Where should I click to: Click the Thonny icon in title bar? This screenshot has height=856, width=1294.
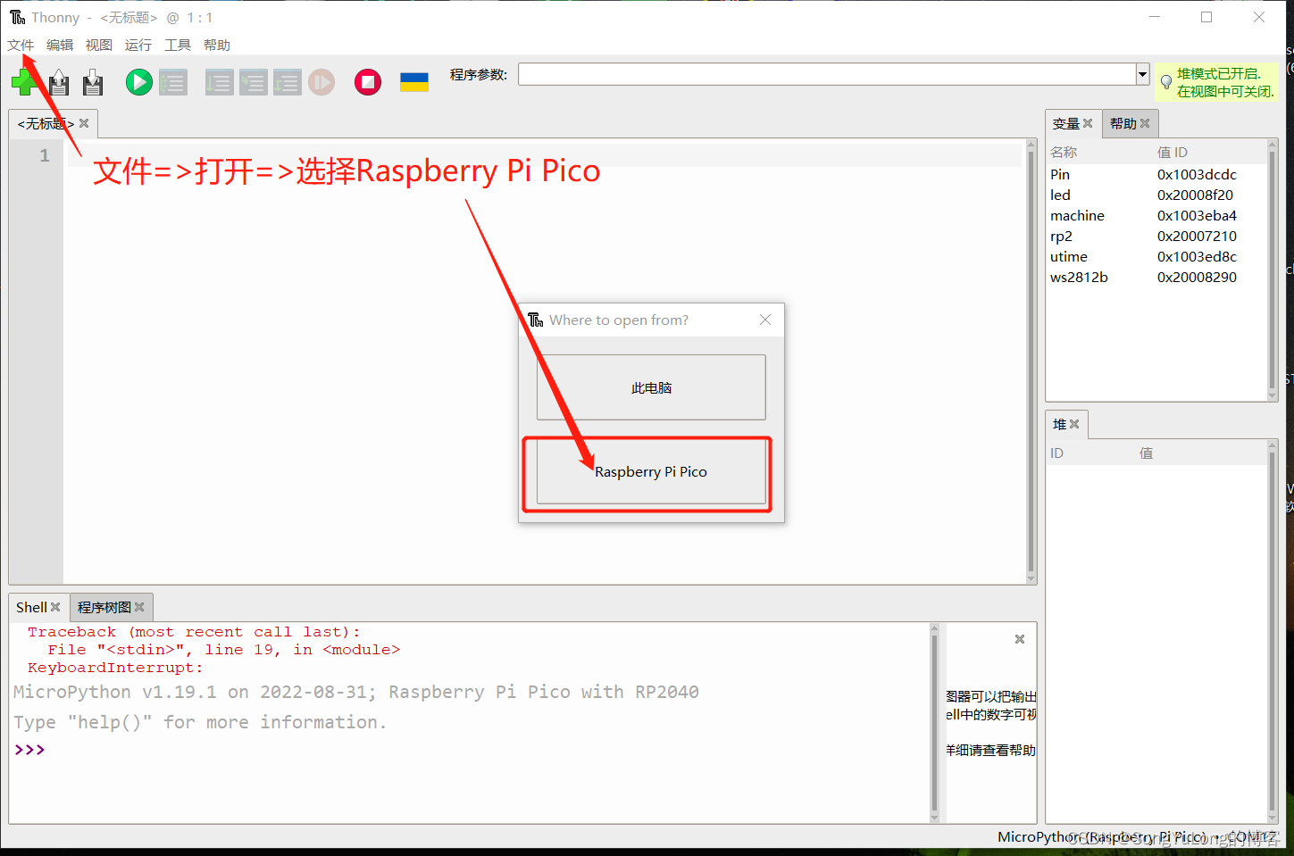pyautogui.click(x=17, y=17)
